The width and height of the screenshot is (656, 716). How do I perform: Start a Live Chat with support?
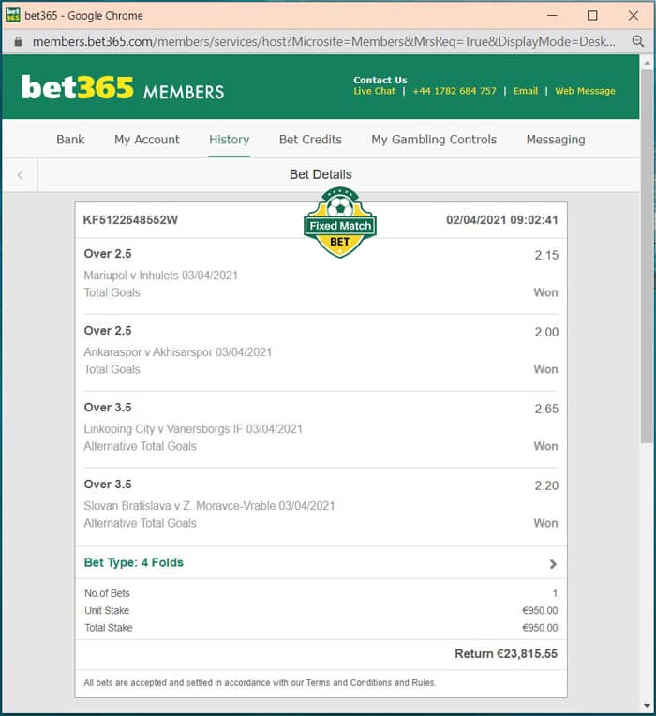point(374,91)
